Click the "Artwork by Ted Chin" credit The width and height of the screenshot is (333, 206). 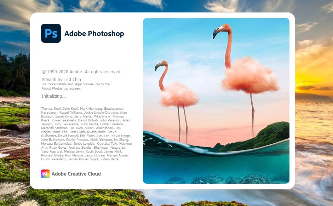(x=61, y=79)
